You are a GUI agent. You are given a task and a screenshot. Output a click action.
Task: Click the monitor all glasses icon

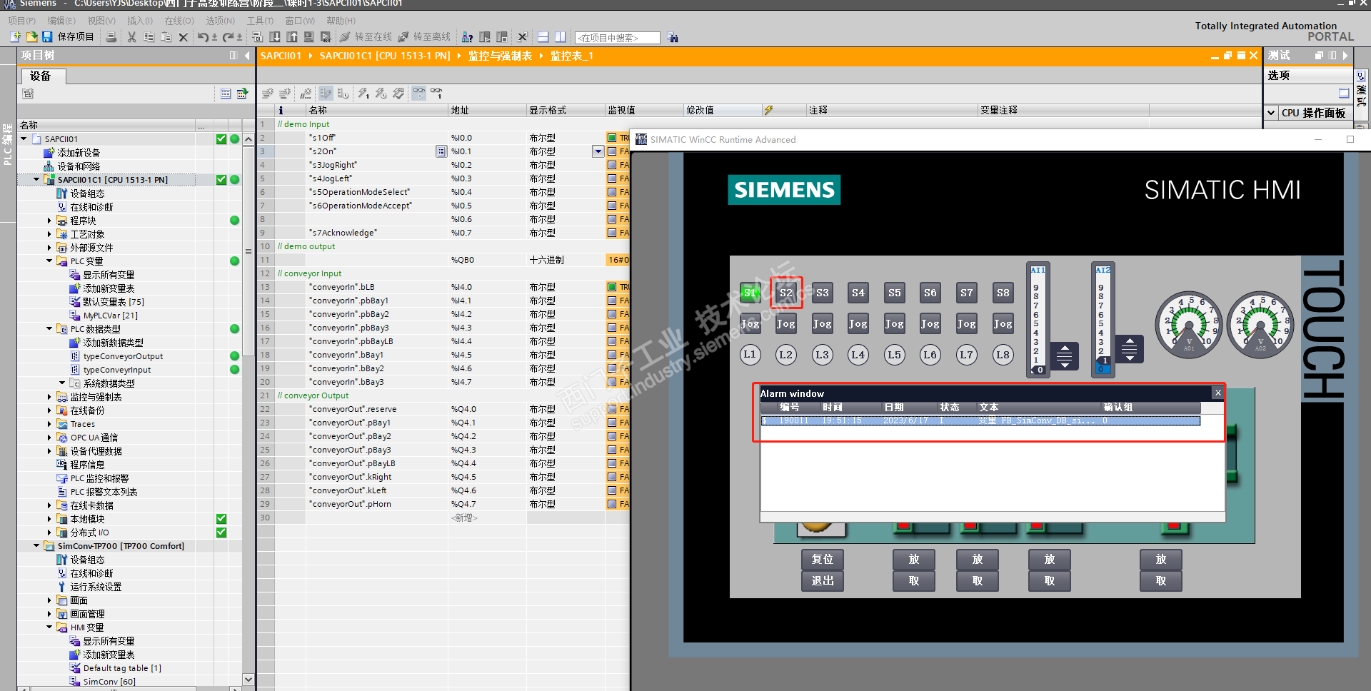click(419, 93)
